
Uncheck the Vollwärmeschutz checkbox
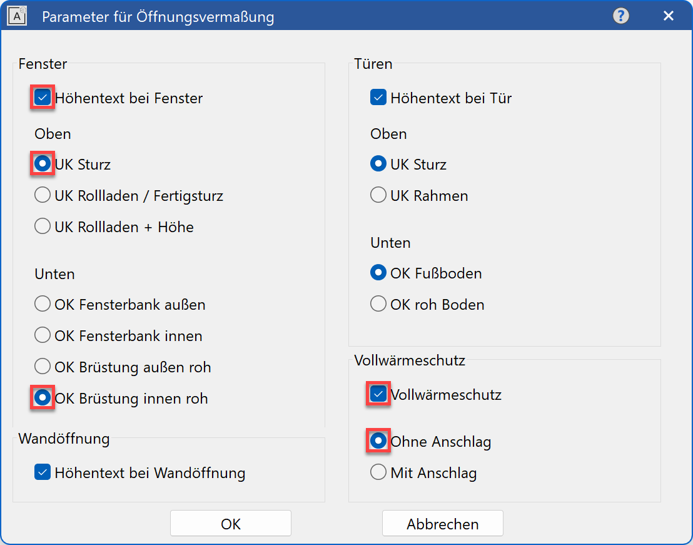tap(378, 395)
